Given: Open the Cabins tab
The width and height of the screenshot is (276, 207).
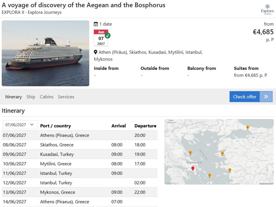Looking at the screenshot, I should coord(46,97).
